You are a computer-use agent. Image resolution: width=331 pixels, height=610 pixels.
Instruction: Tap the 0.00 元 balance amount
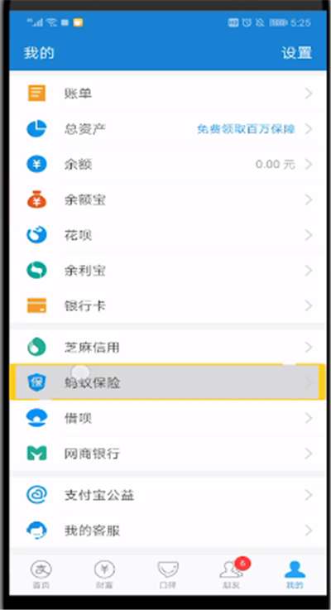(276, 165)
